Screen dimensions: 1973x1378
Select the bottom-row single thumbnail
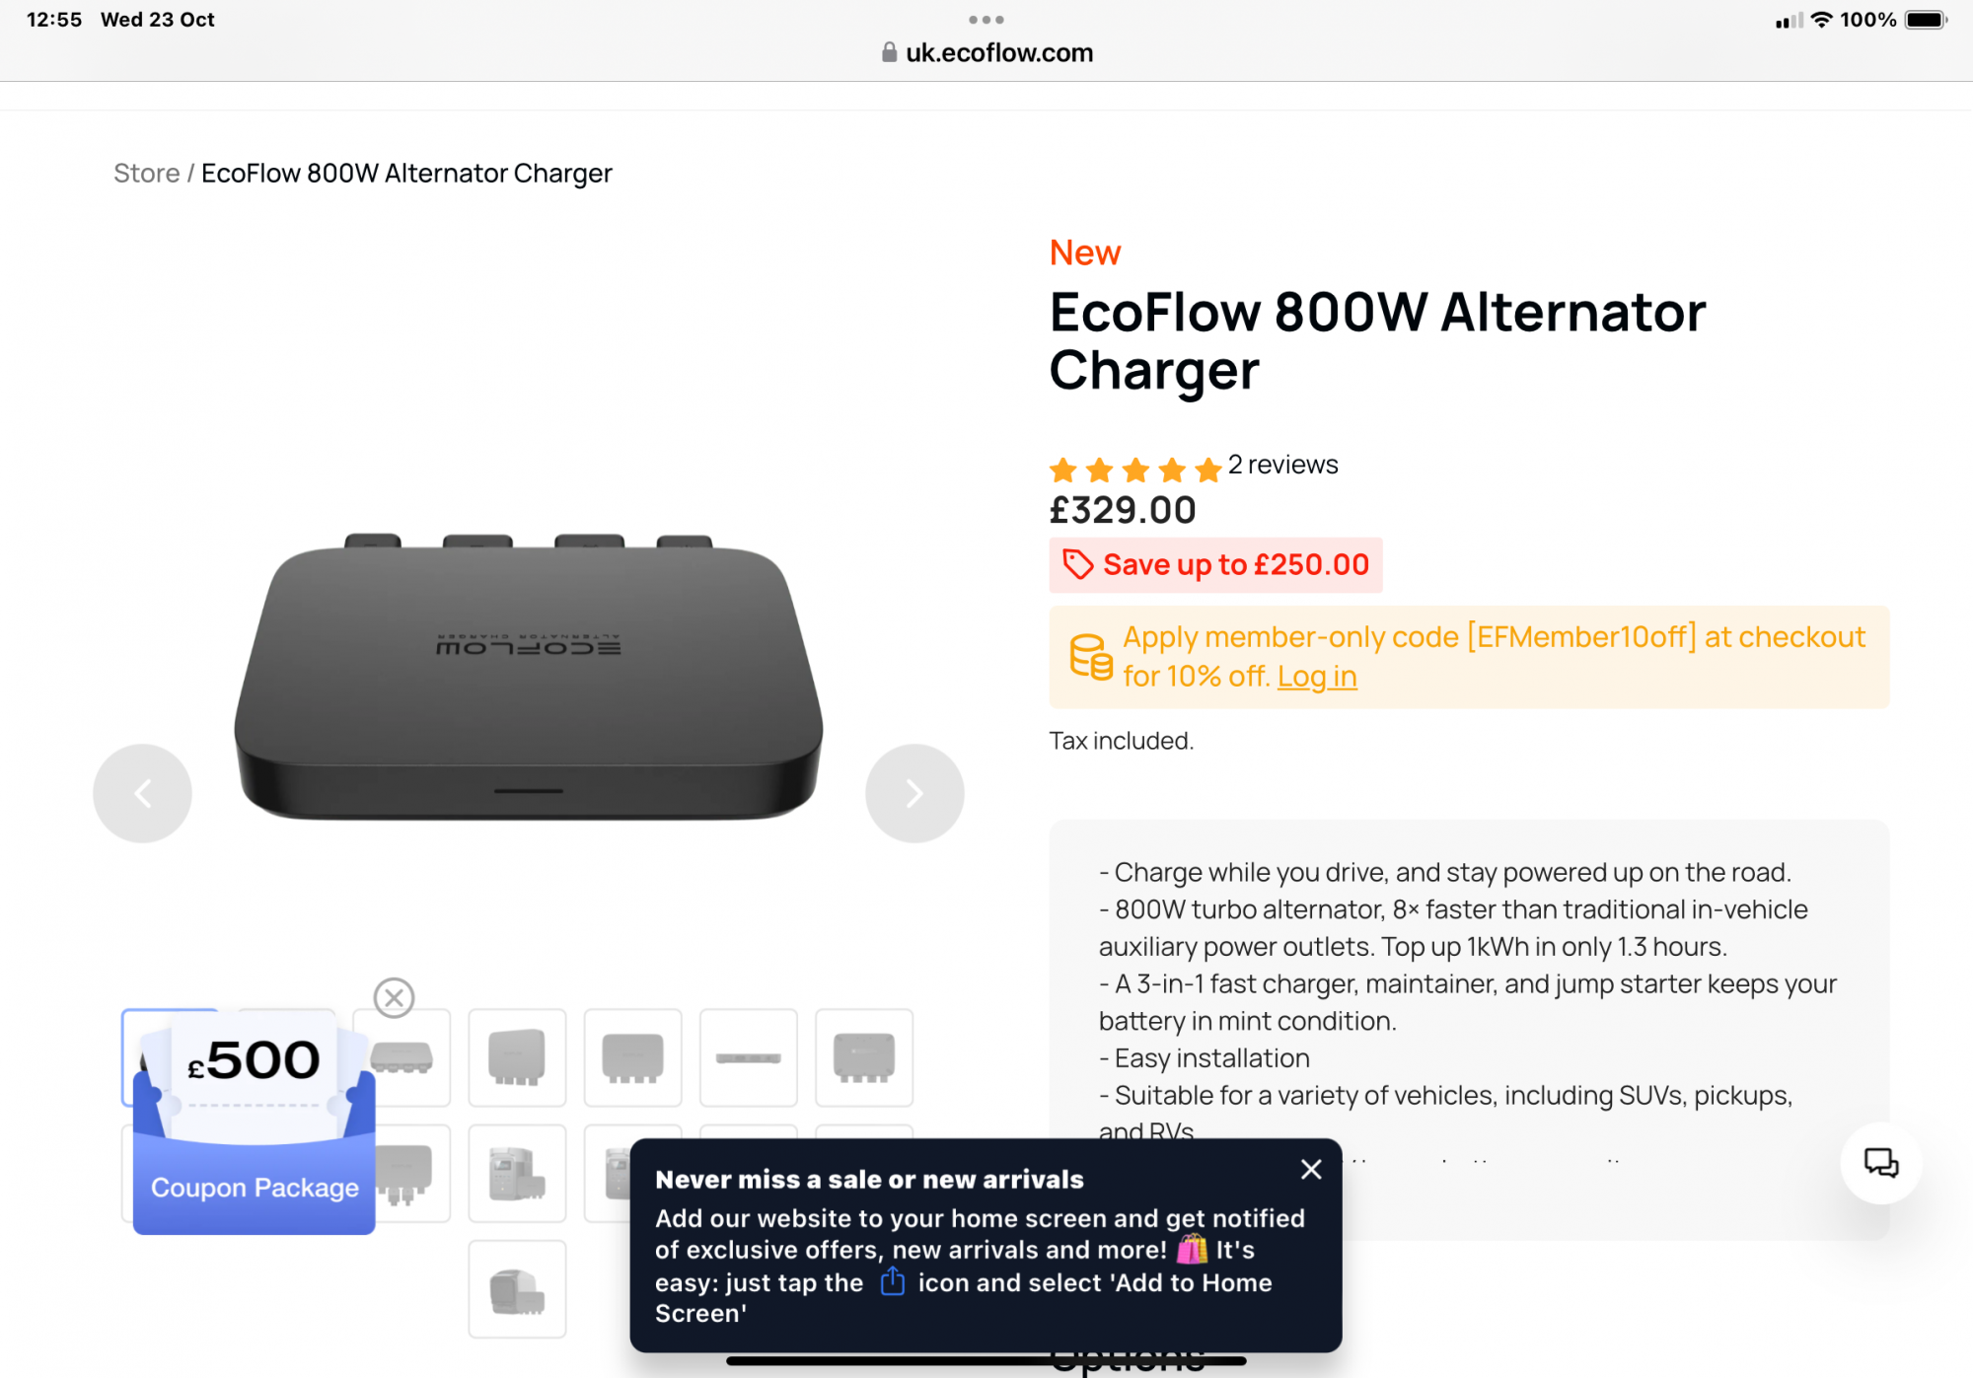517,1289
